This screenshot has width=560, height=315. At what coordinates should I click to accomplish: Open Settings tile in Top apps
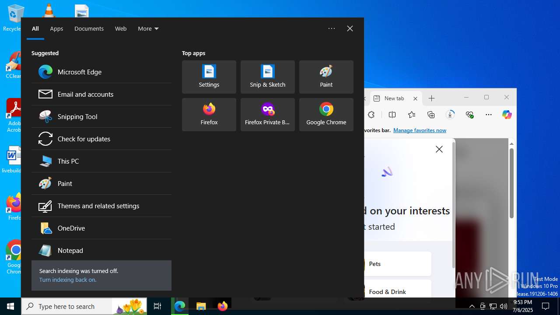pyautogui.click(x=209, y=77)
